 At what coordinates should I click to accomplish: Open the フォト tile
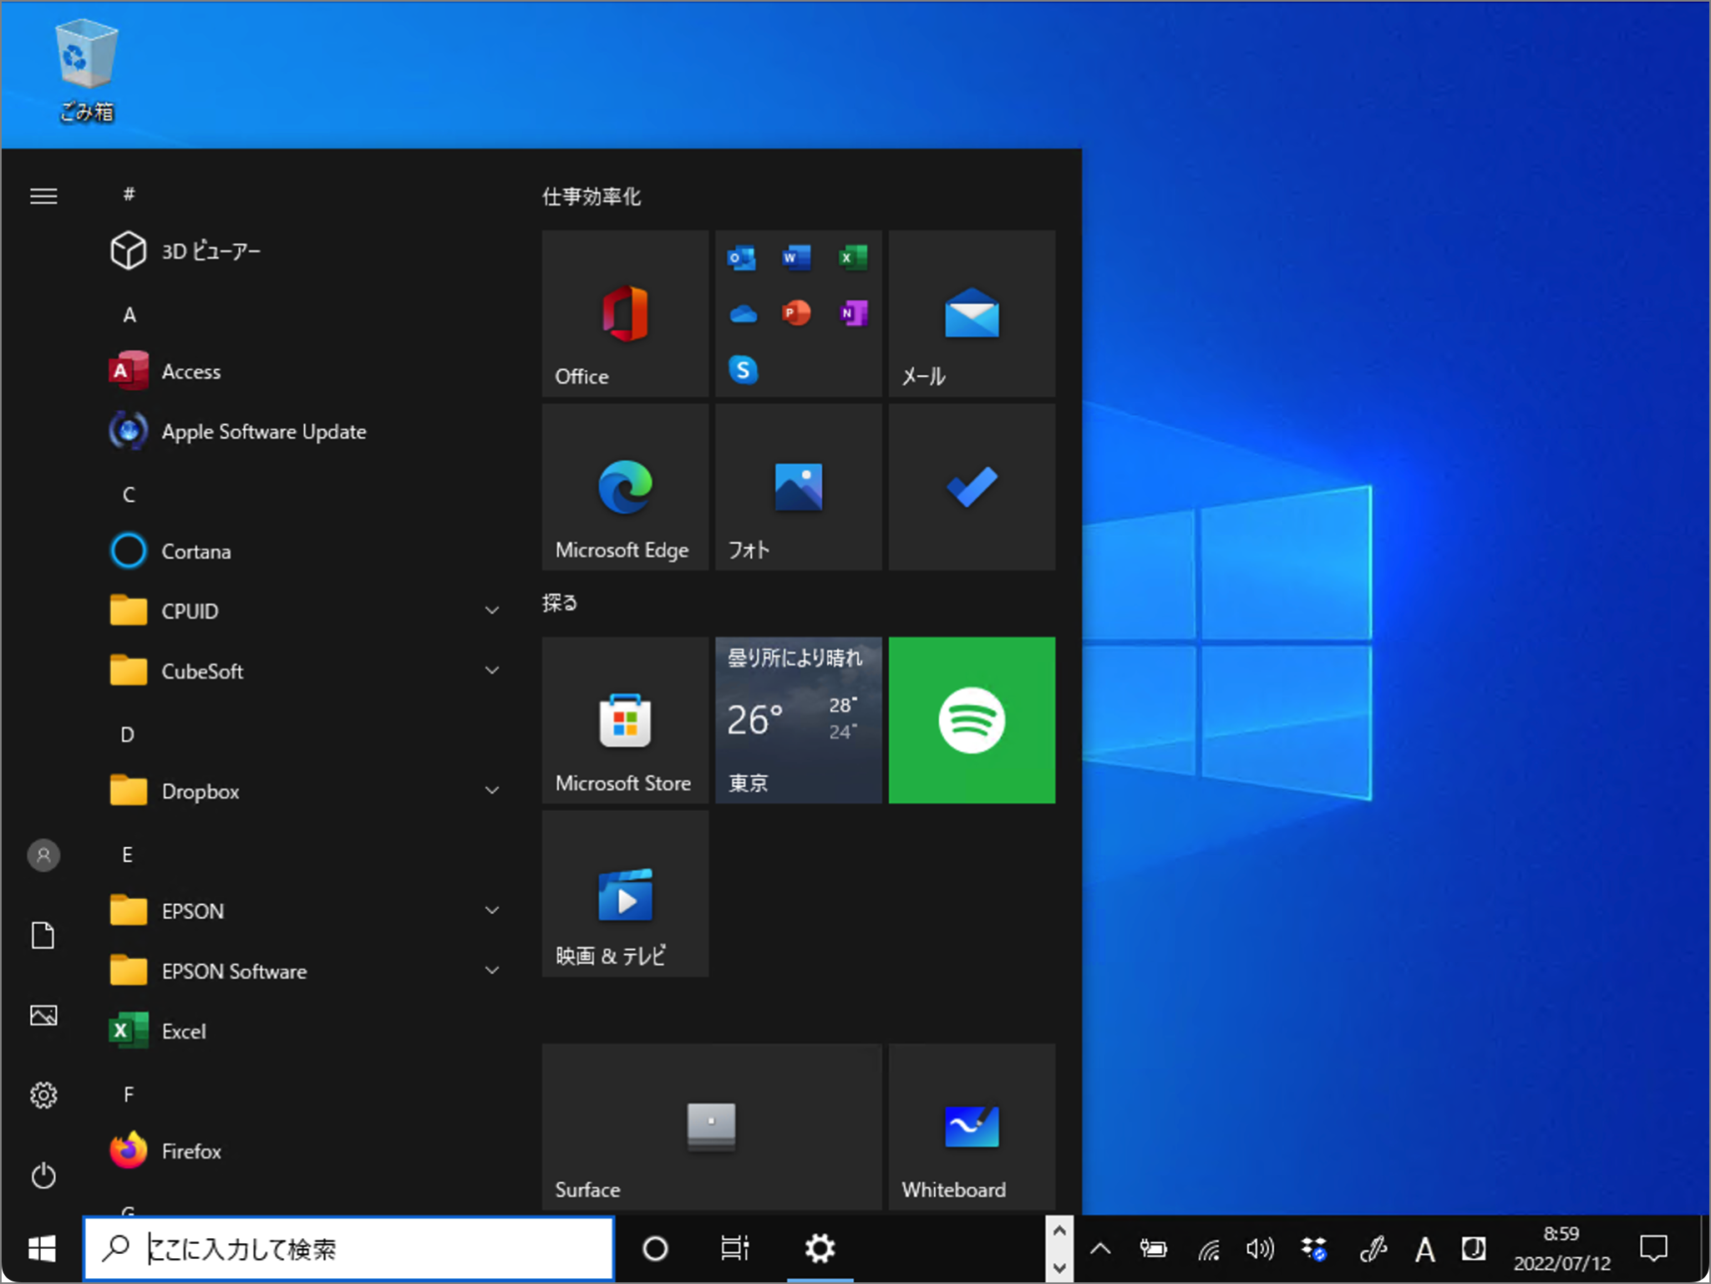[797, 487]
